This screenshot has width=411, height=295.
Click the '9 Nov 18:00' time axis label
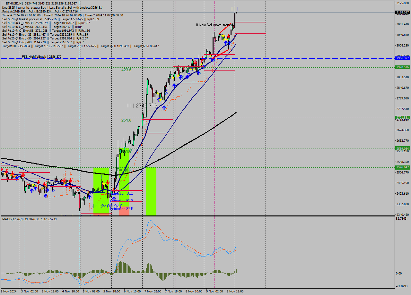point(235,291)
